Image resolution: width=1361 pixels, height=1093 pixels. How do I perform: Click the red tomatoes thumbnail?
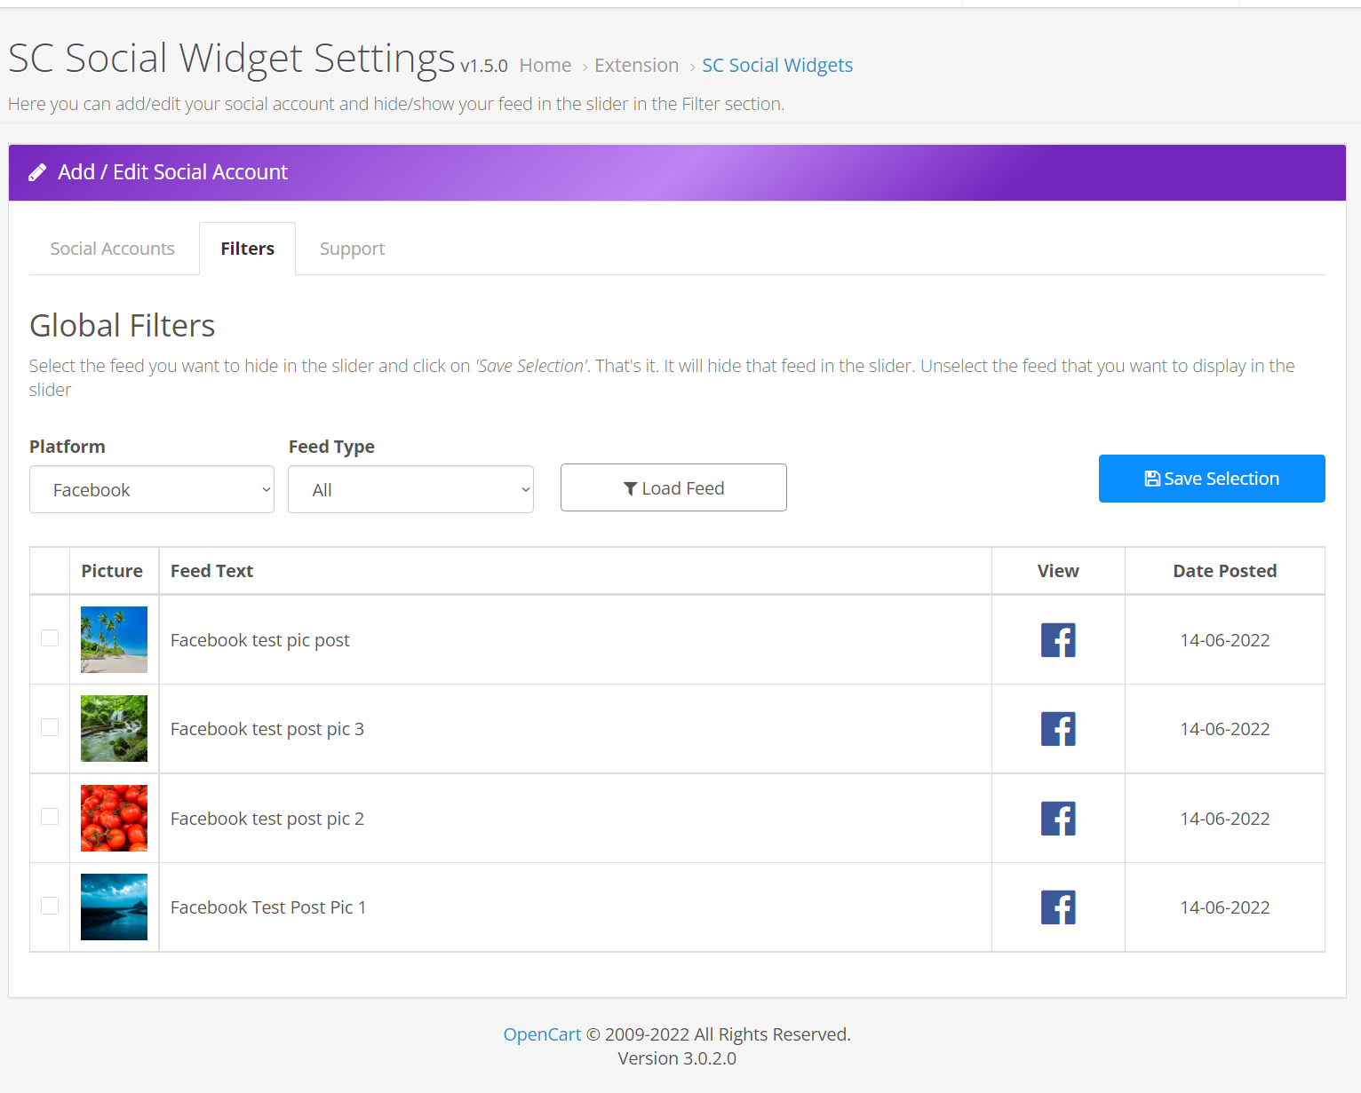pos(114,818)
